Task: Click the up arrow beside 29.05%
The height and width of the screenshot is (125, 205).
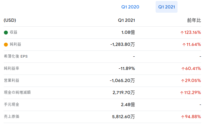Action: [x=183, y=81]
